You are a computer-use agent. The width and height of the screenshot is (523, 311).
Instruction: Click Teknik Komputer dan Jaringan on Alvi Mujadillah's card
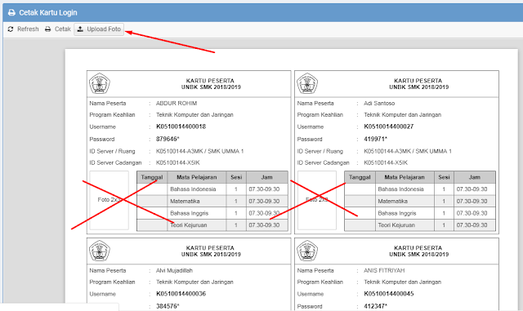[x=194, y=282]
